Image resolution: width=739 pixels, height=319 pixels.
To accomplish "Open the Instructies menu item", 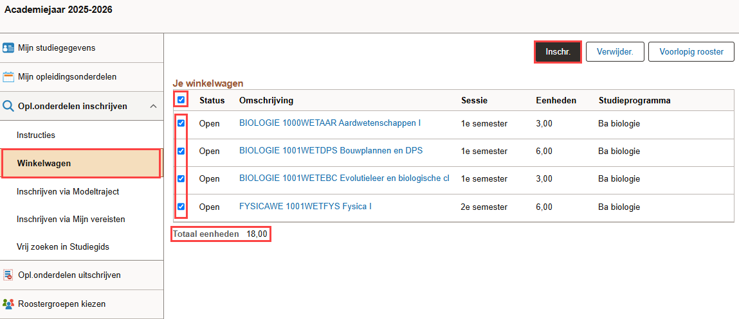I will coord(36,135).
